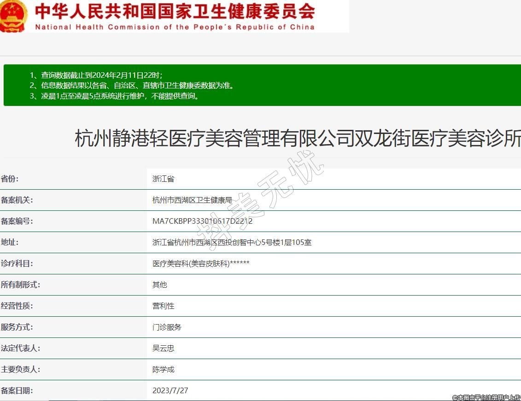This screenshot has height=401, width=521.
Task: Click the national emblem logo
Action: [14, 16]
